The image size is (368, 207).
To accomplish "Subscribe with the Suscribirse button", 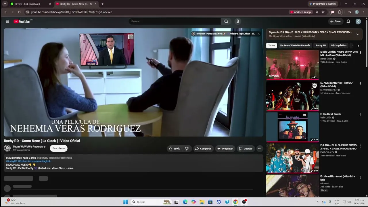I will (59, 148).
